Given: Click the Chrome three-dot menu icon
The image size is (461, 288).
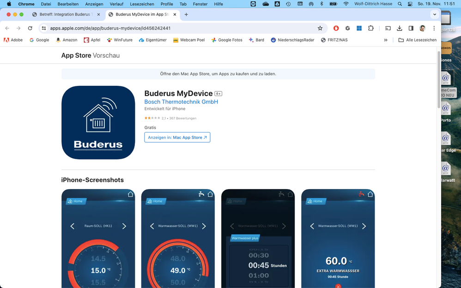Looking at the screenshot, I should 434,28.
